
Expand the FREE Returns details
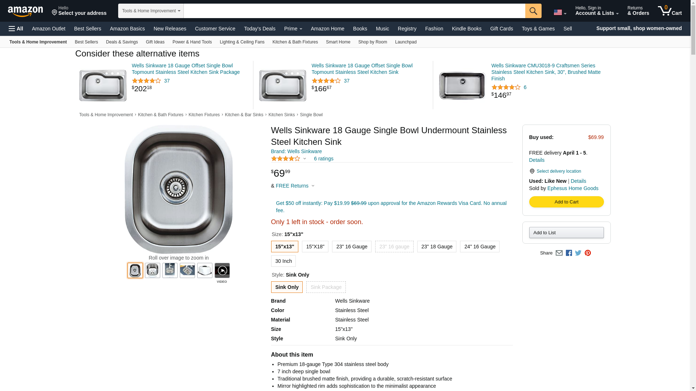[x=295, y=186]
